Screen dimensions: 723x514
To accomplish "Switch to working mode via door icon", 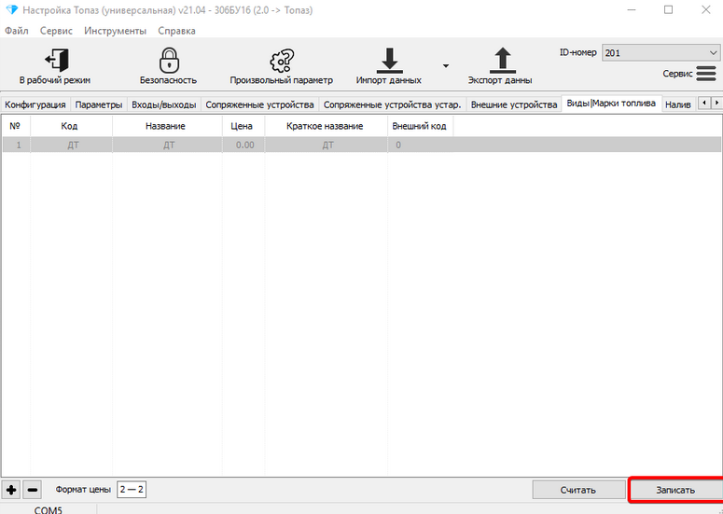I will (57, 61).
